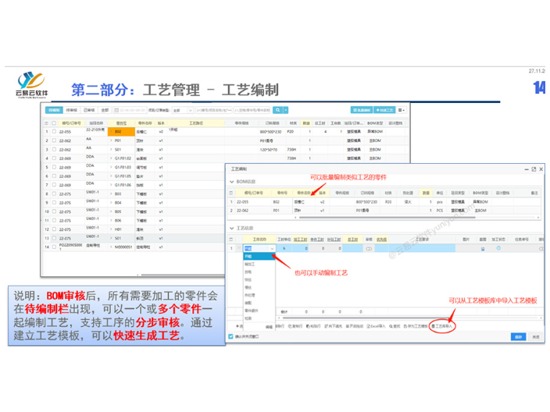Image resolution: width=550 pixels, height=412 pixels.
Task: Click 编辑 link at dropdown list bottom
Action: pos(269,326)
